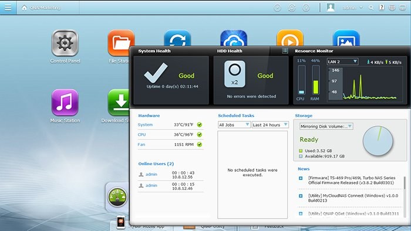
Task: Open the Photo Station picture icon
Action: pyautogui.click(x=346, y=38)
